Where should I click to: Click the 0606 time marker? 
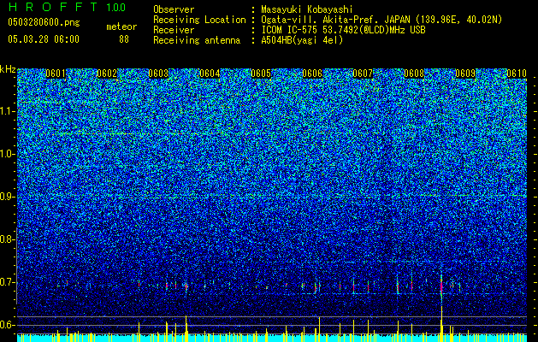[312, 74]
